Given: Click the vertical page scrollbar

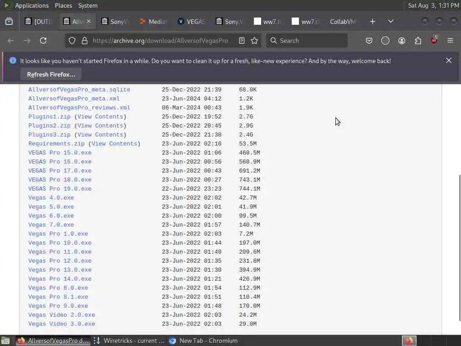Looking at the screenshot, I should 459,248.
